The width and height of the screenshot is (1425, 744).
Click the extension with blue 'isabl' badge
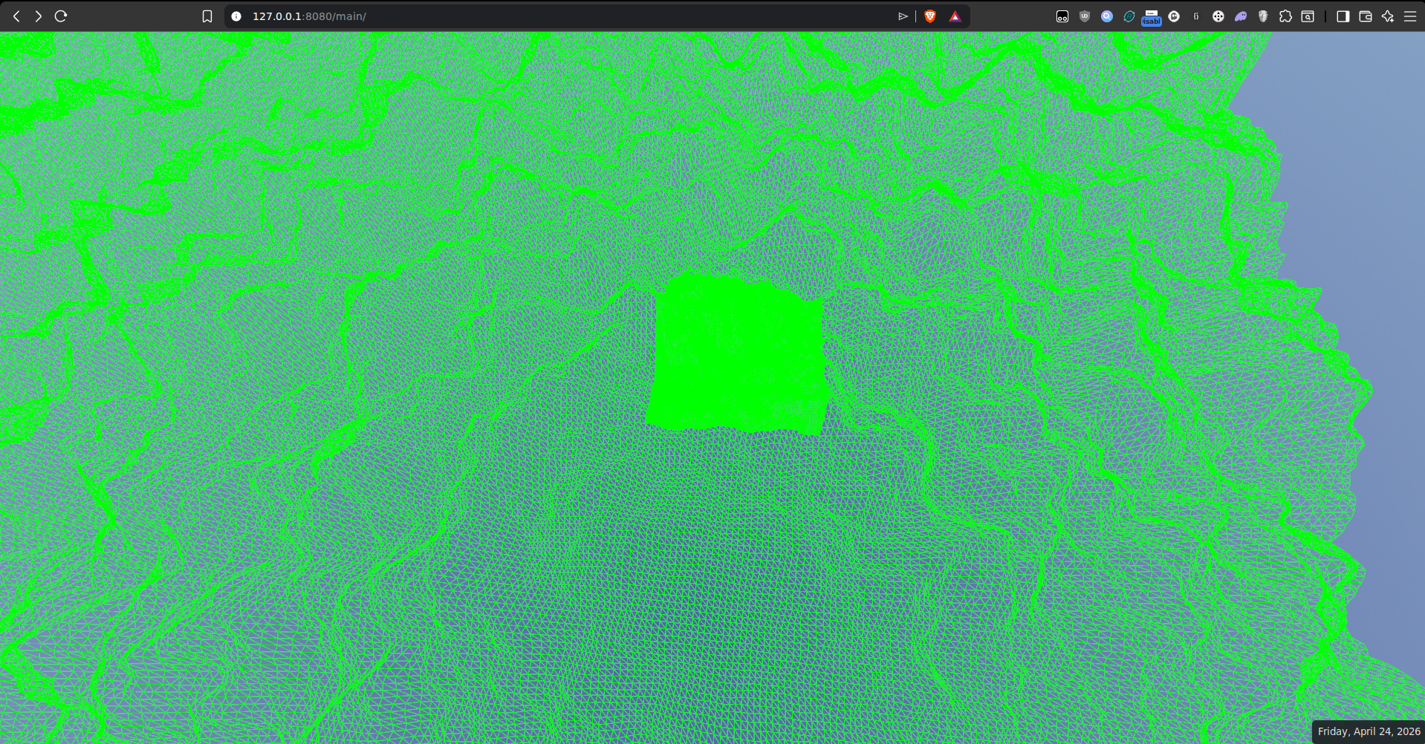point(1152,17)
